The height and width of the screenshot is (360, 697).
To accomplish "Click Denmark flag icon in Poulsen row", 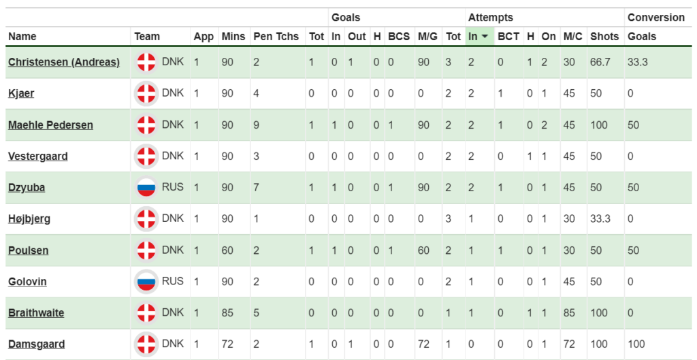I will [x=146, y=250].
